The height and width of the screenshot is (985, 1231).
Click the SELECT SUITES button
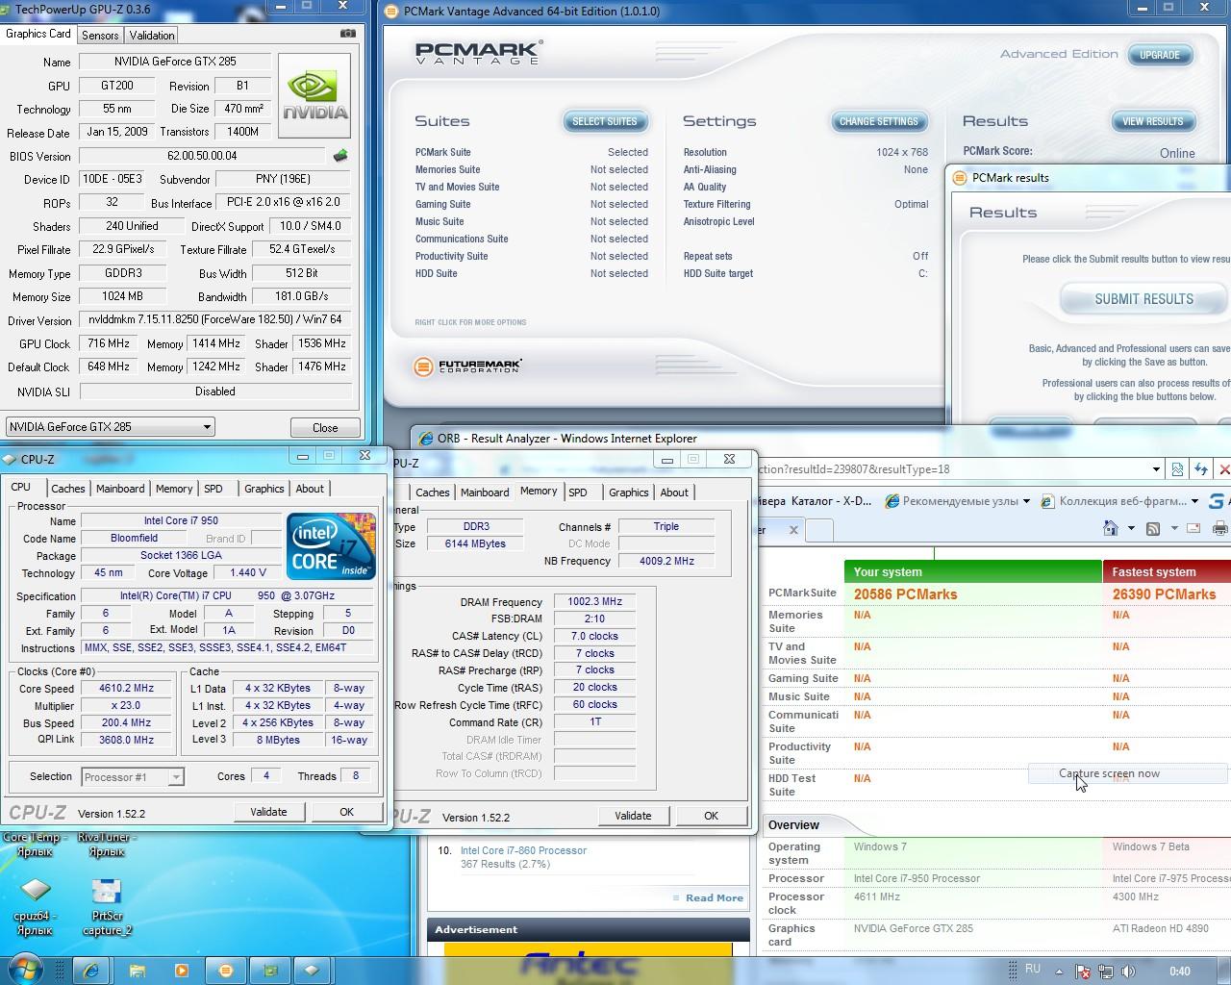click(x=605, y=121)
